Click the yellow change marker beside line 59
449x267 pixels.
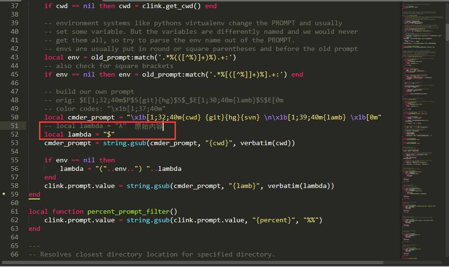pos(4,194)
